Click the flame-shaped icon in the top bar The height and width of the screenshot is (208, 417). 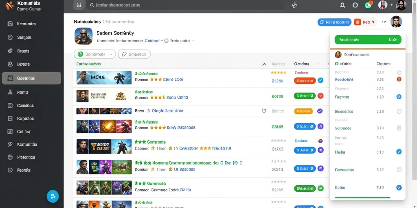click(x=294, y=5)
